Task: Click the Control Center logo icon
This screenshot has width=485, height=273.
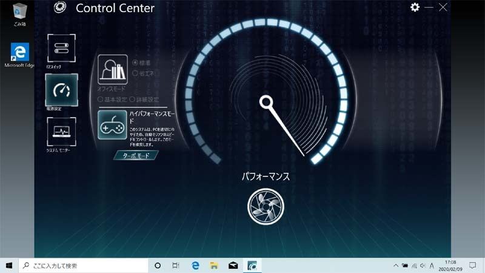Action: 59,7
